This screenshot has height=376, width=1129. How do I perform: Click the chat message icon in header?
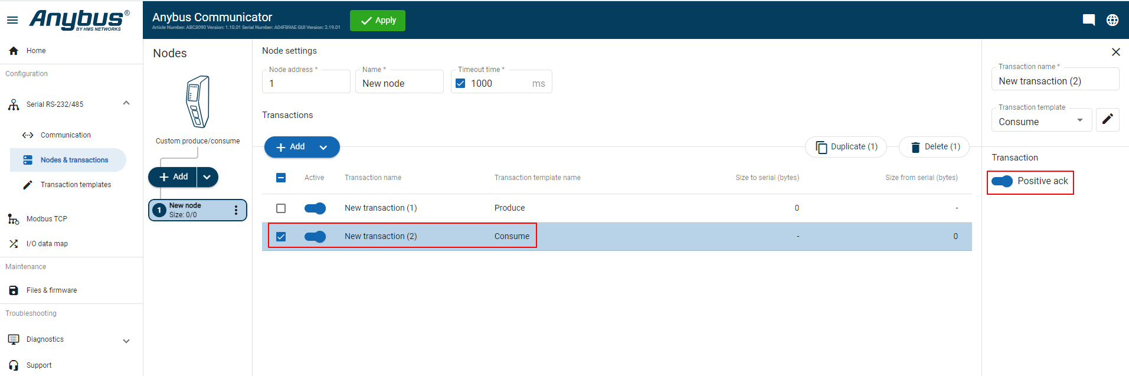(1088, 20)
